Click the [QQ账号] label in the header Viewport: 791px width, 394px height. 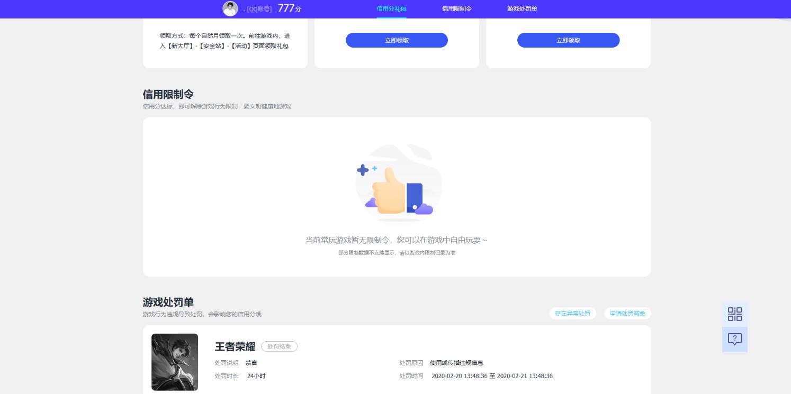click(x=259, y=9)
